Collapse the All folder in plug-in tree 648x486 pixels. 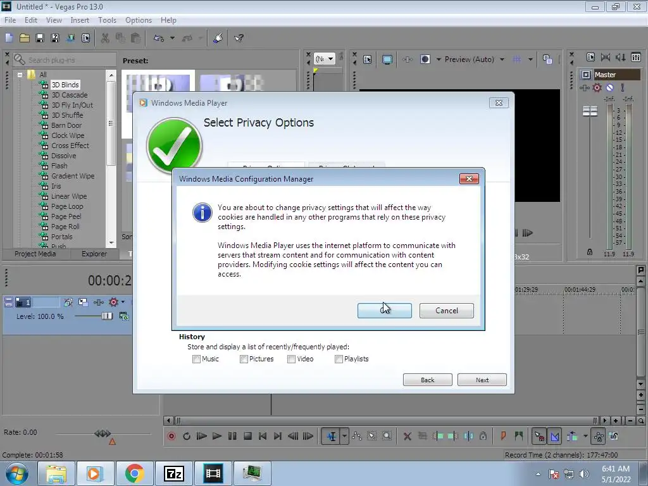tap(20, 75)
